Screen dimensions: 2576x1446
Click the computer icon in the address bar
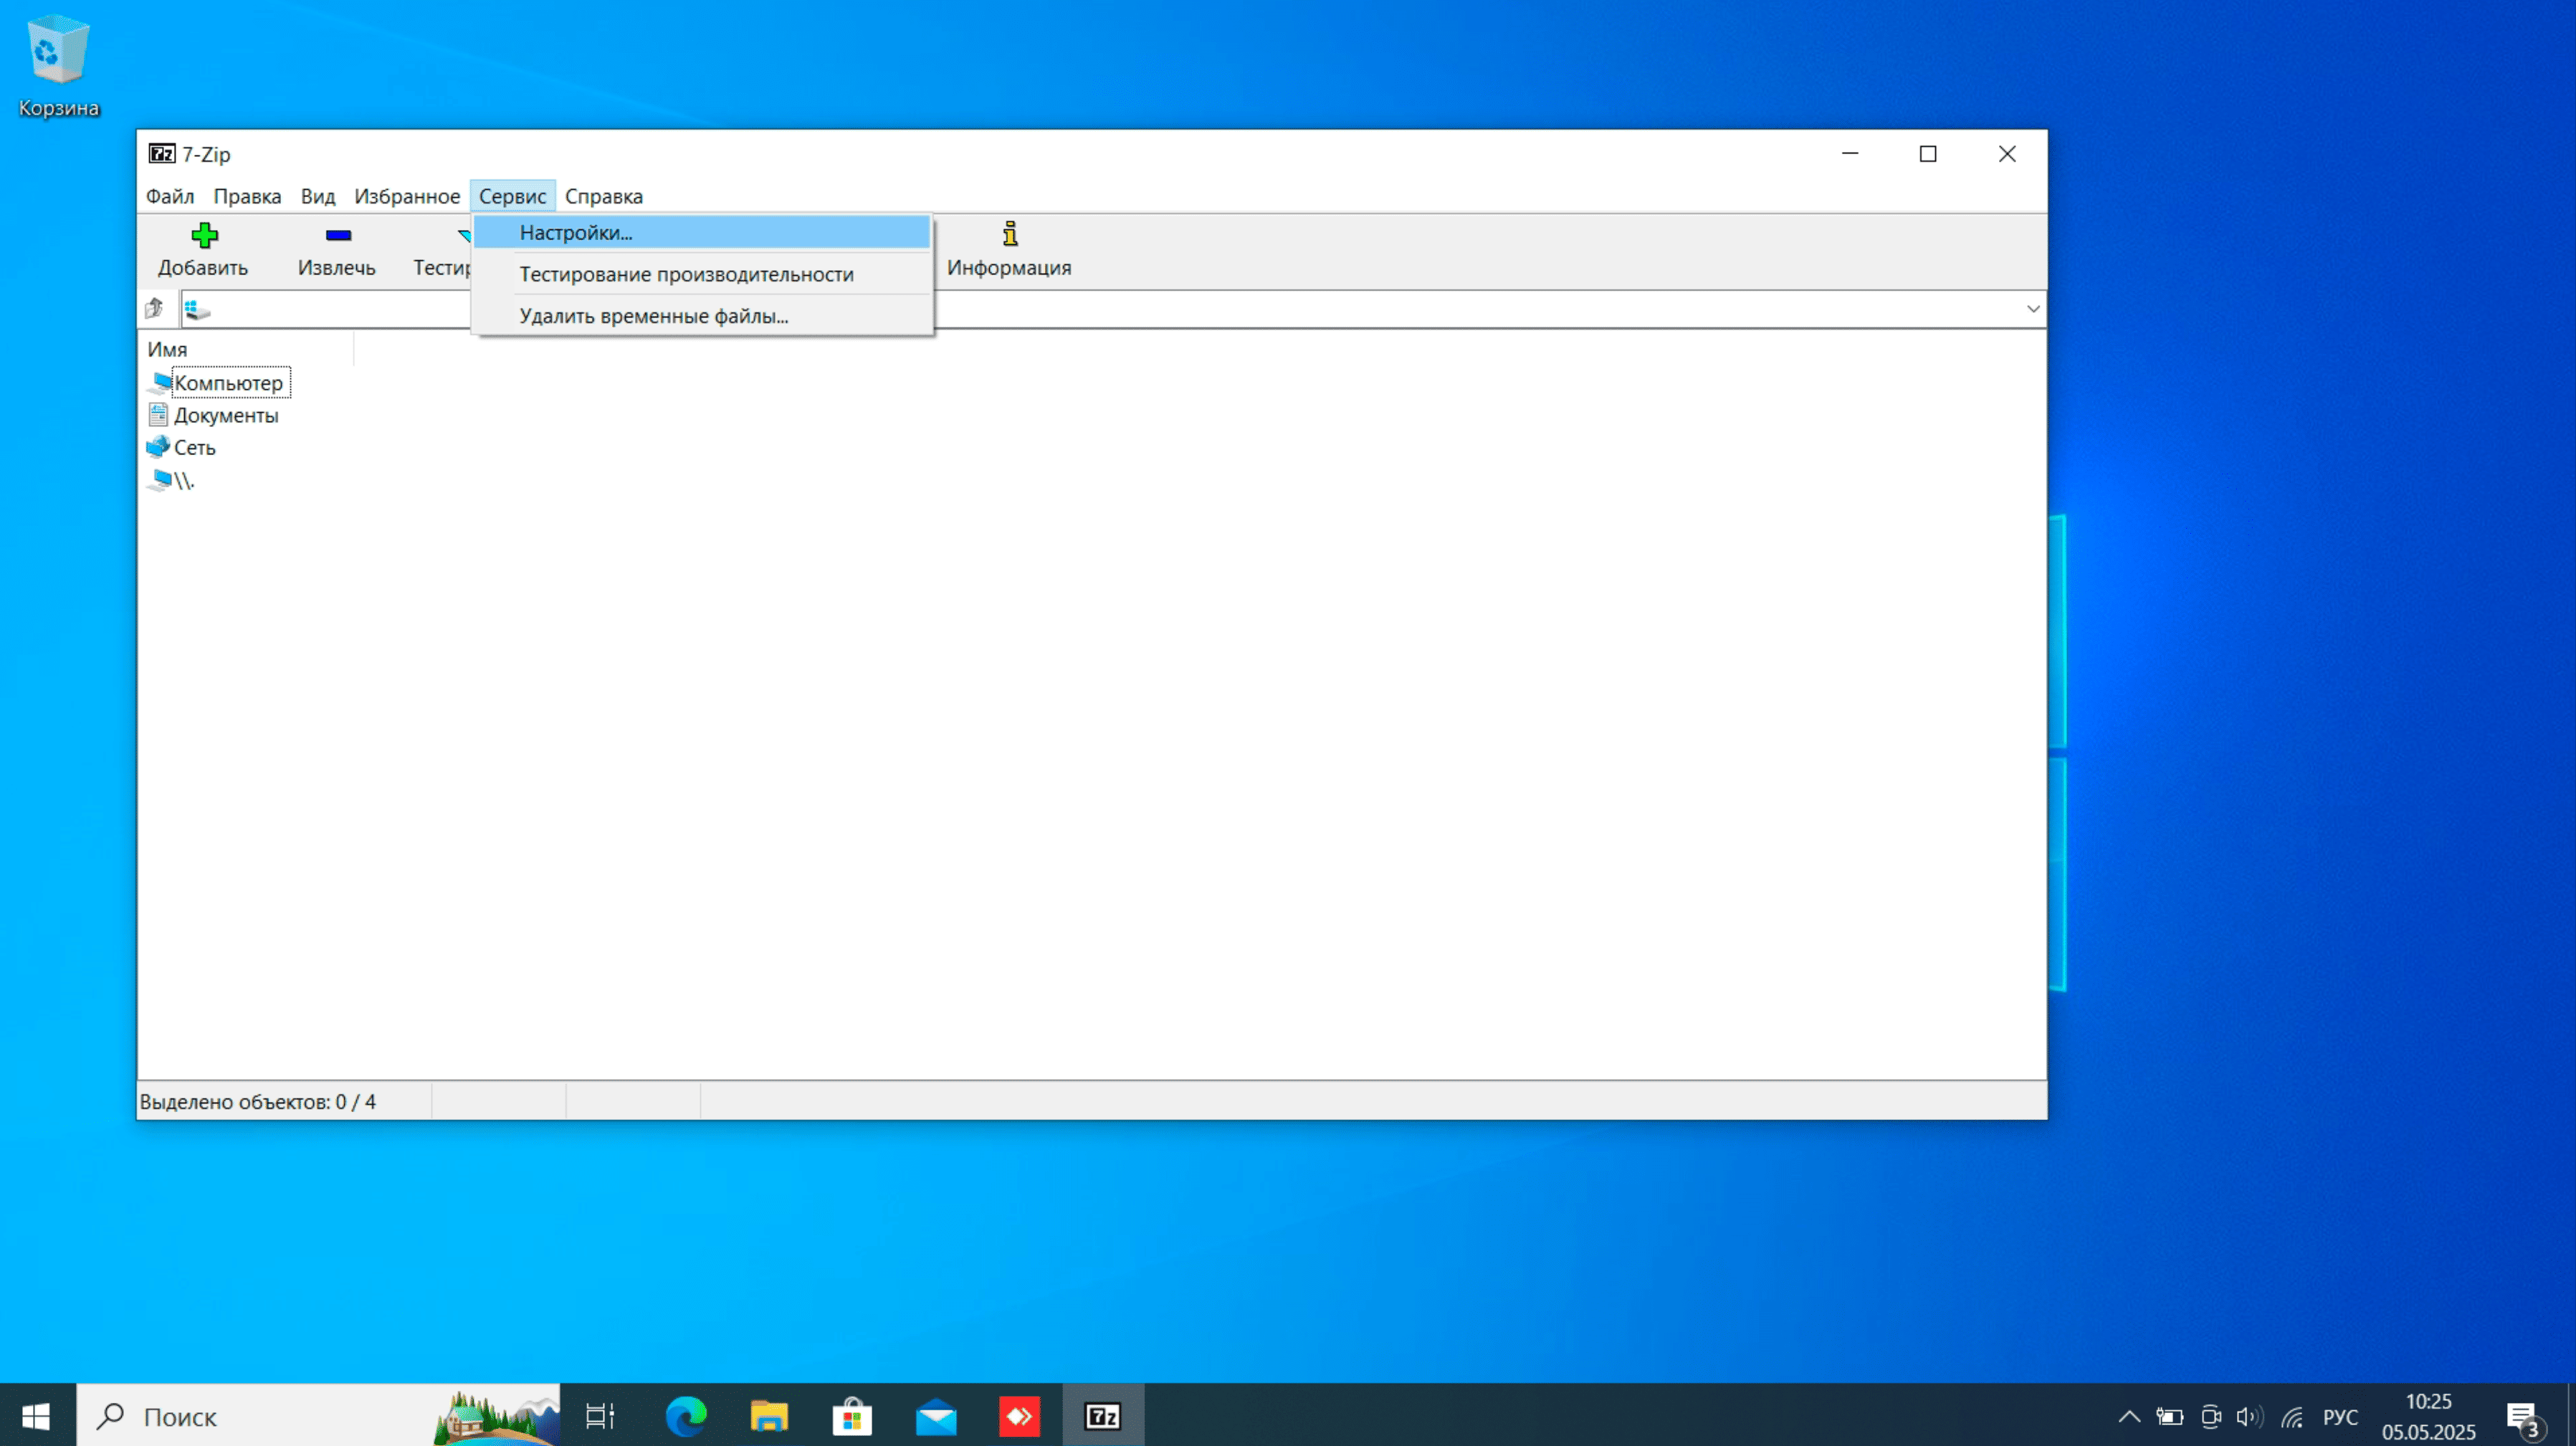(x=197, y=309)
